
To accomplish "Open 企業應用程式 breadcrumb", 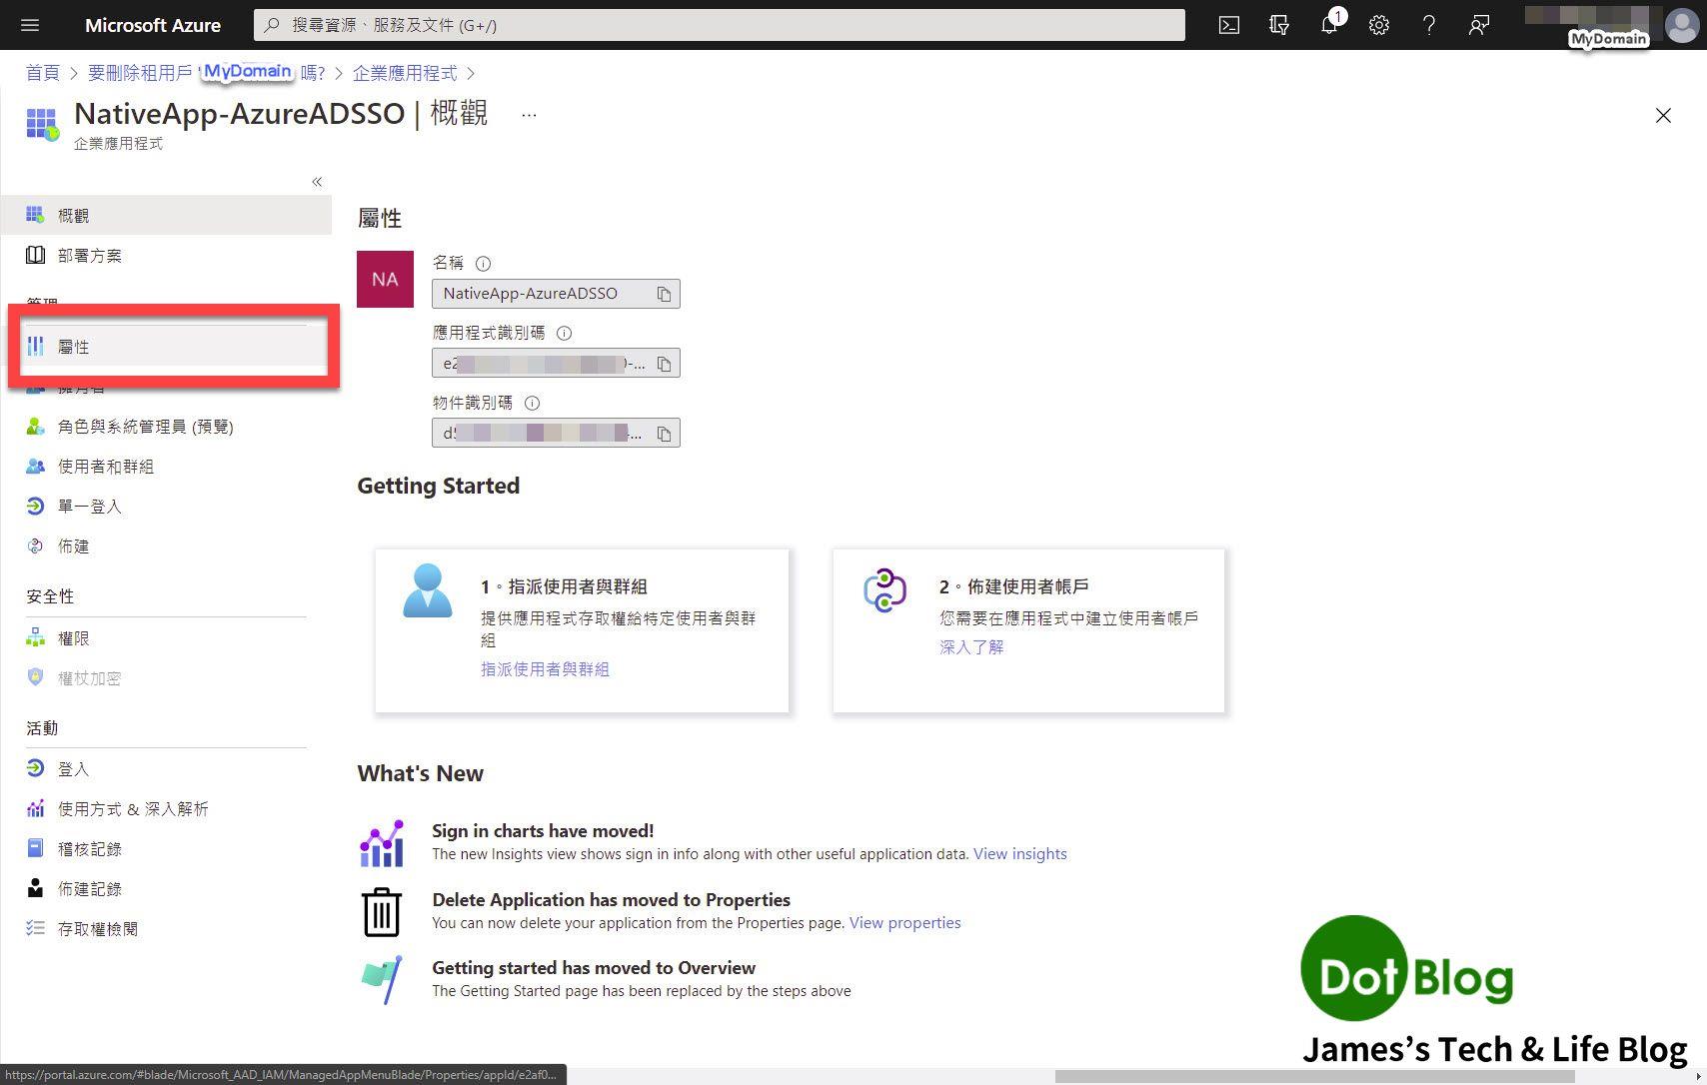I will [404, 73].
